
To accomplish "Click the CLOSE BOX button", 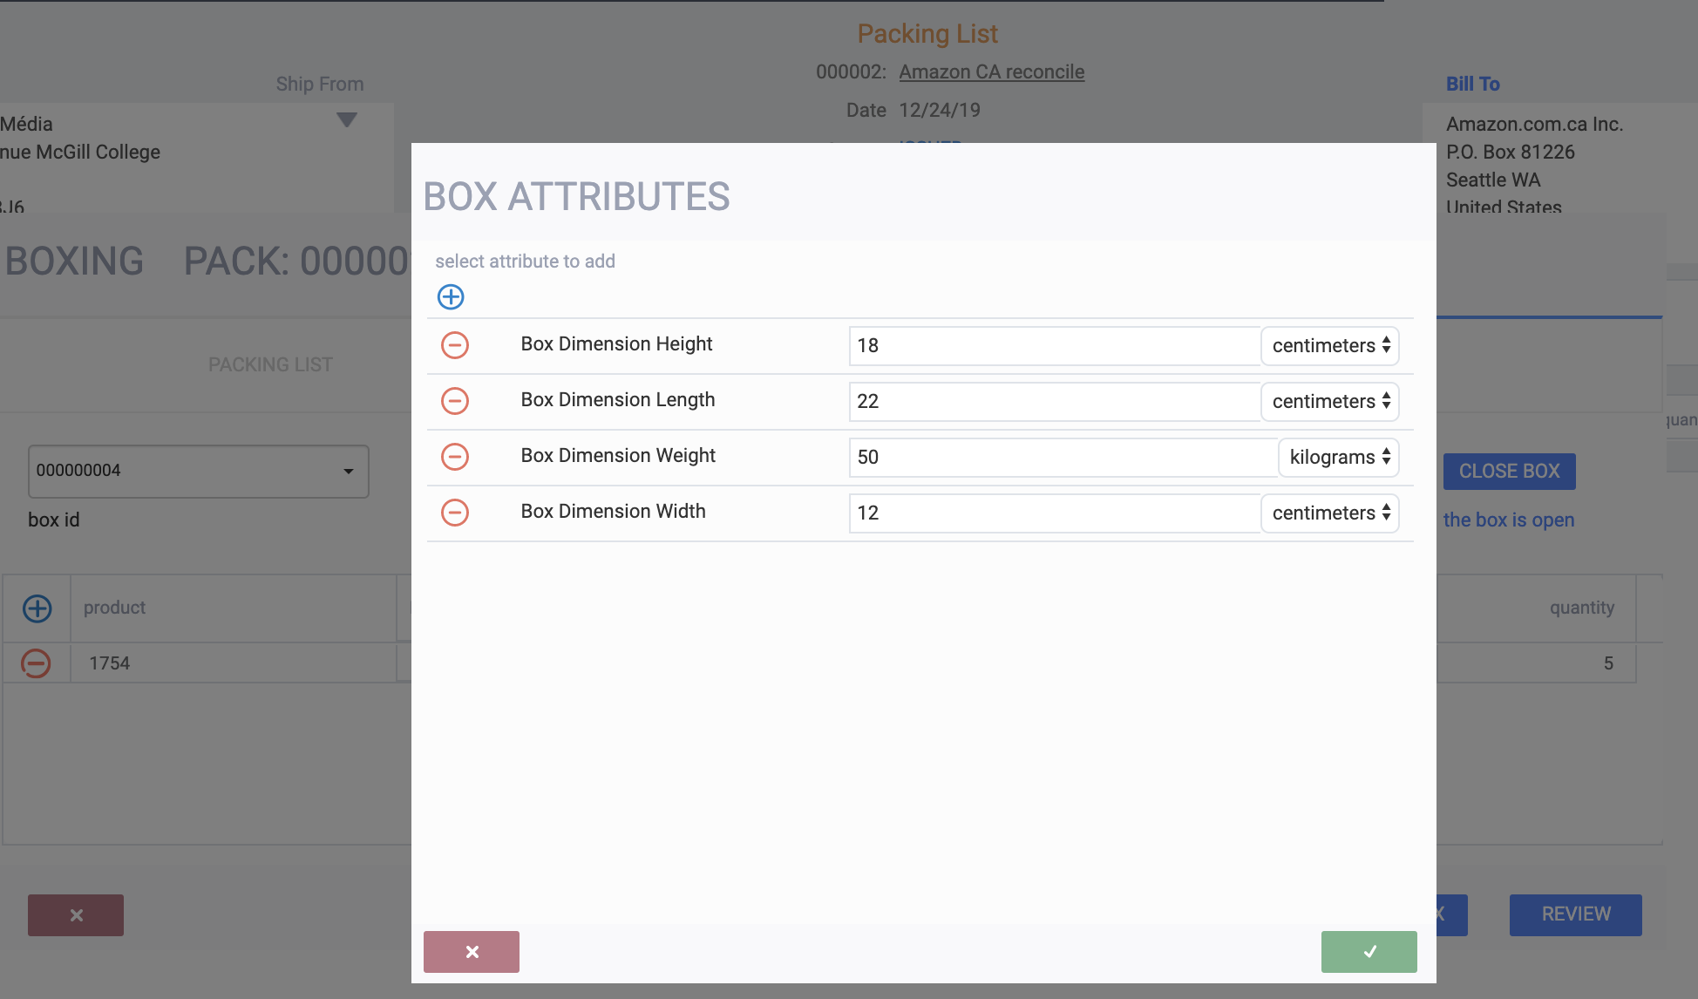I will 1509,472.
